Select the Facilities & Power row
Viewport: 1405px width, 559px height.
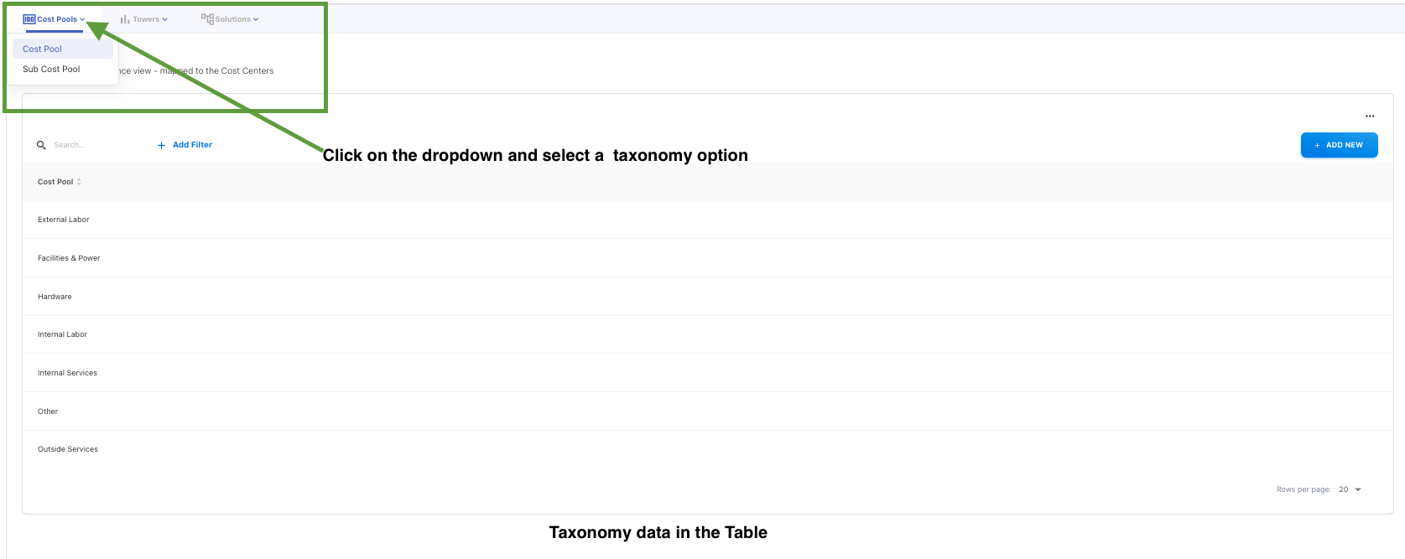69,258
